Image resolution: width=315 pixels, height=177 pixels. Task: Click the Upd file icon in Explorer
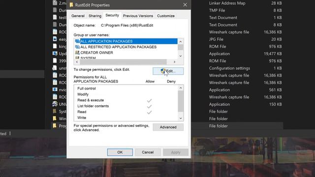tap(55, 54)
